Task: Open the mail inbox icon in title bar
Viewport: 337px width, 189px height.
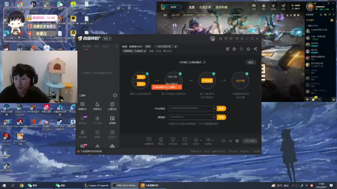Action: click(x=226, y=39)
